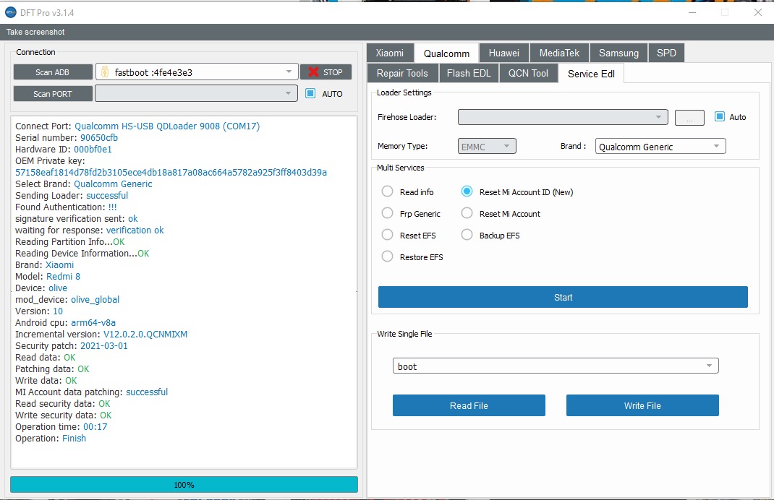
Task: Click Take screenshot in the menu bar
Action: (x=35, y=32)
